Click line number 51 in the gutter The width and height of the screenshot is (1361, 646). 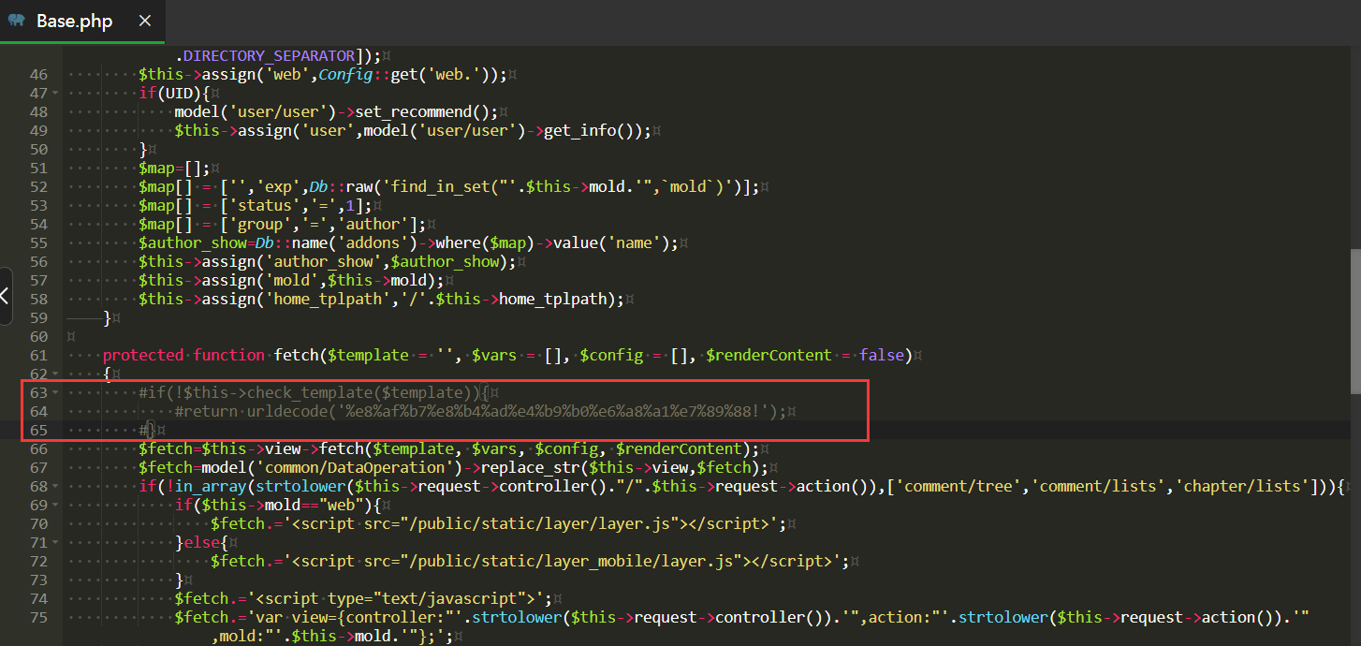38,168
